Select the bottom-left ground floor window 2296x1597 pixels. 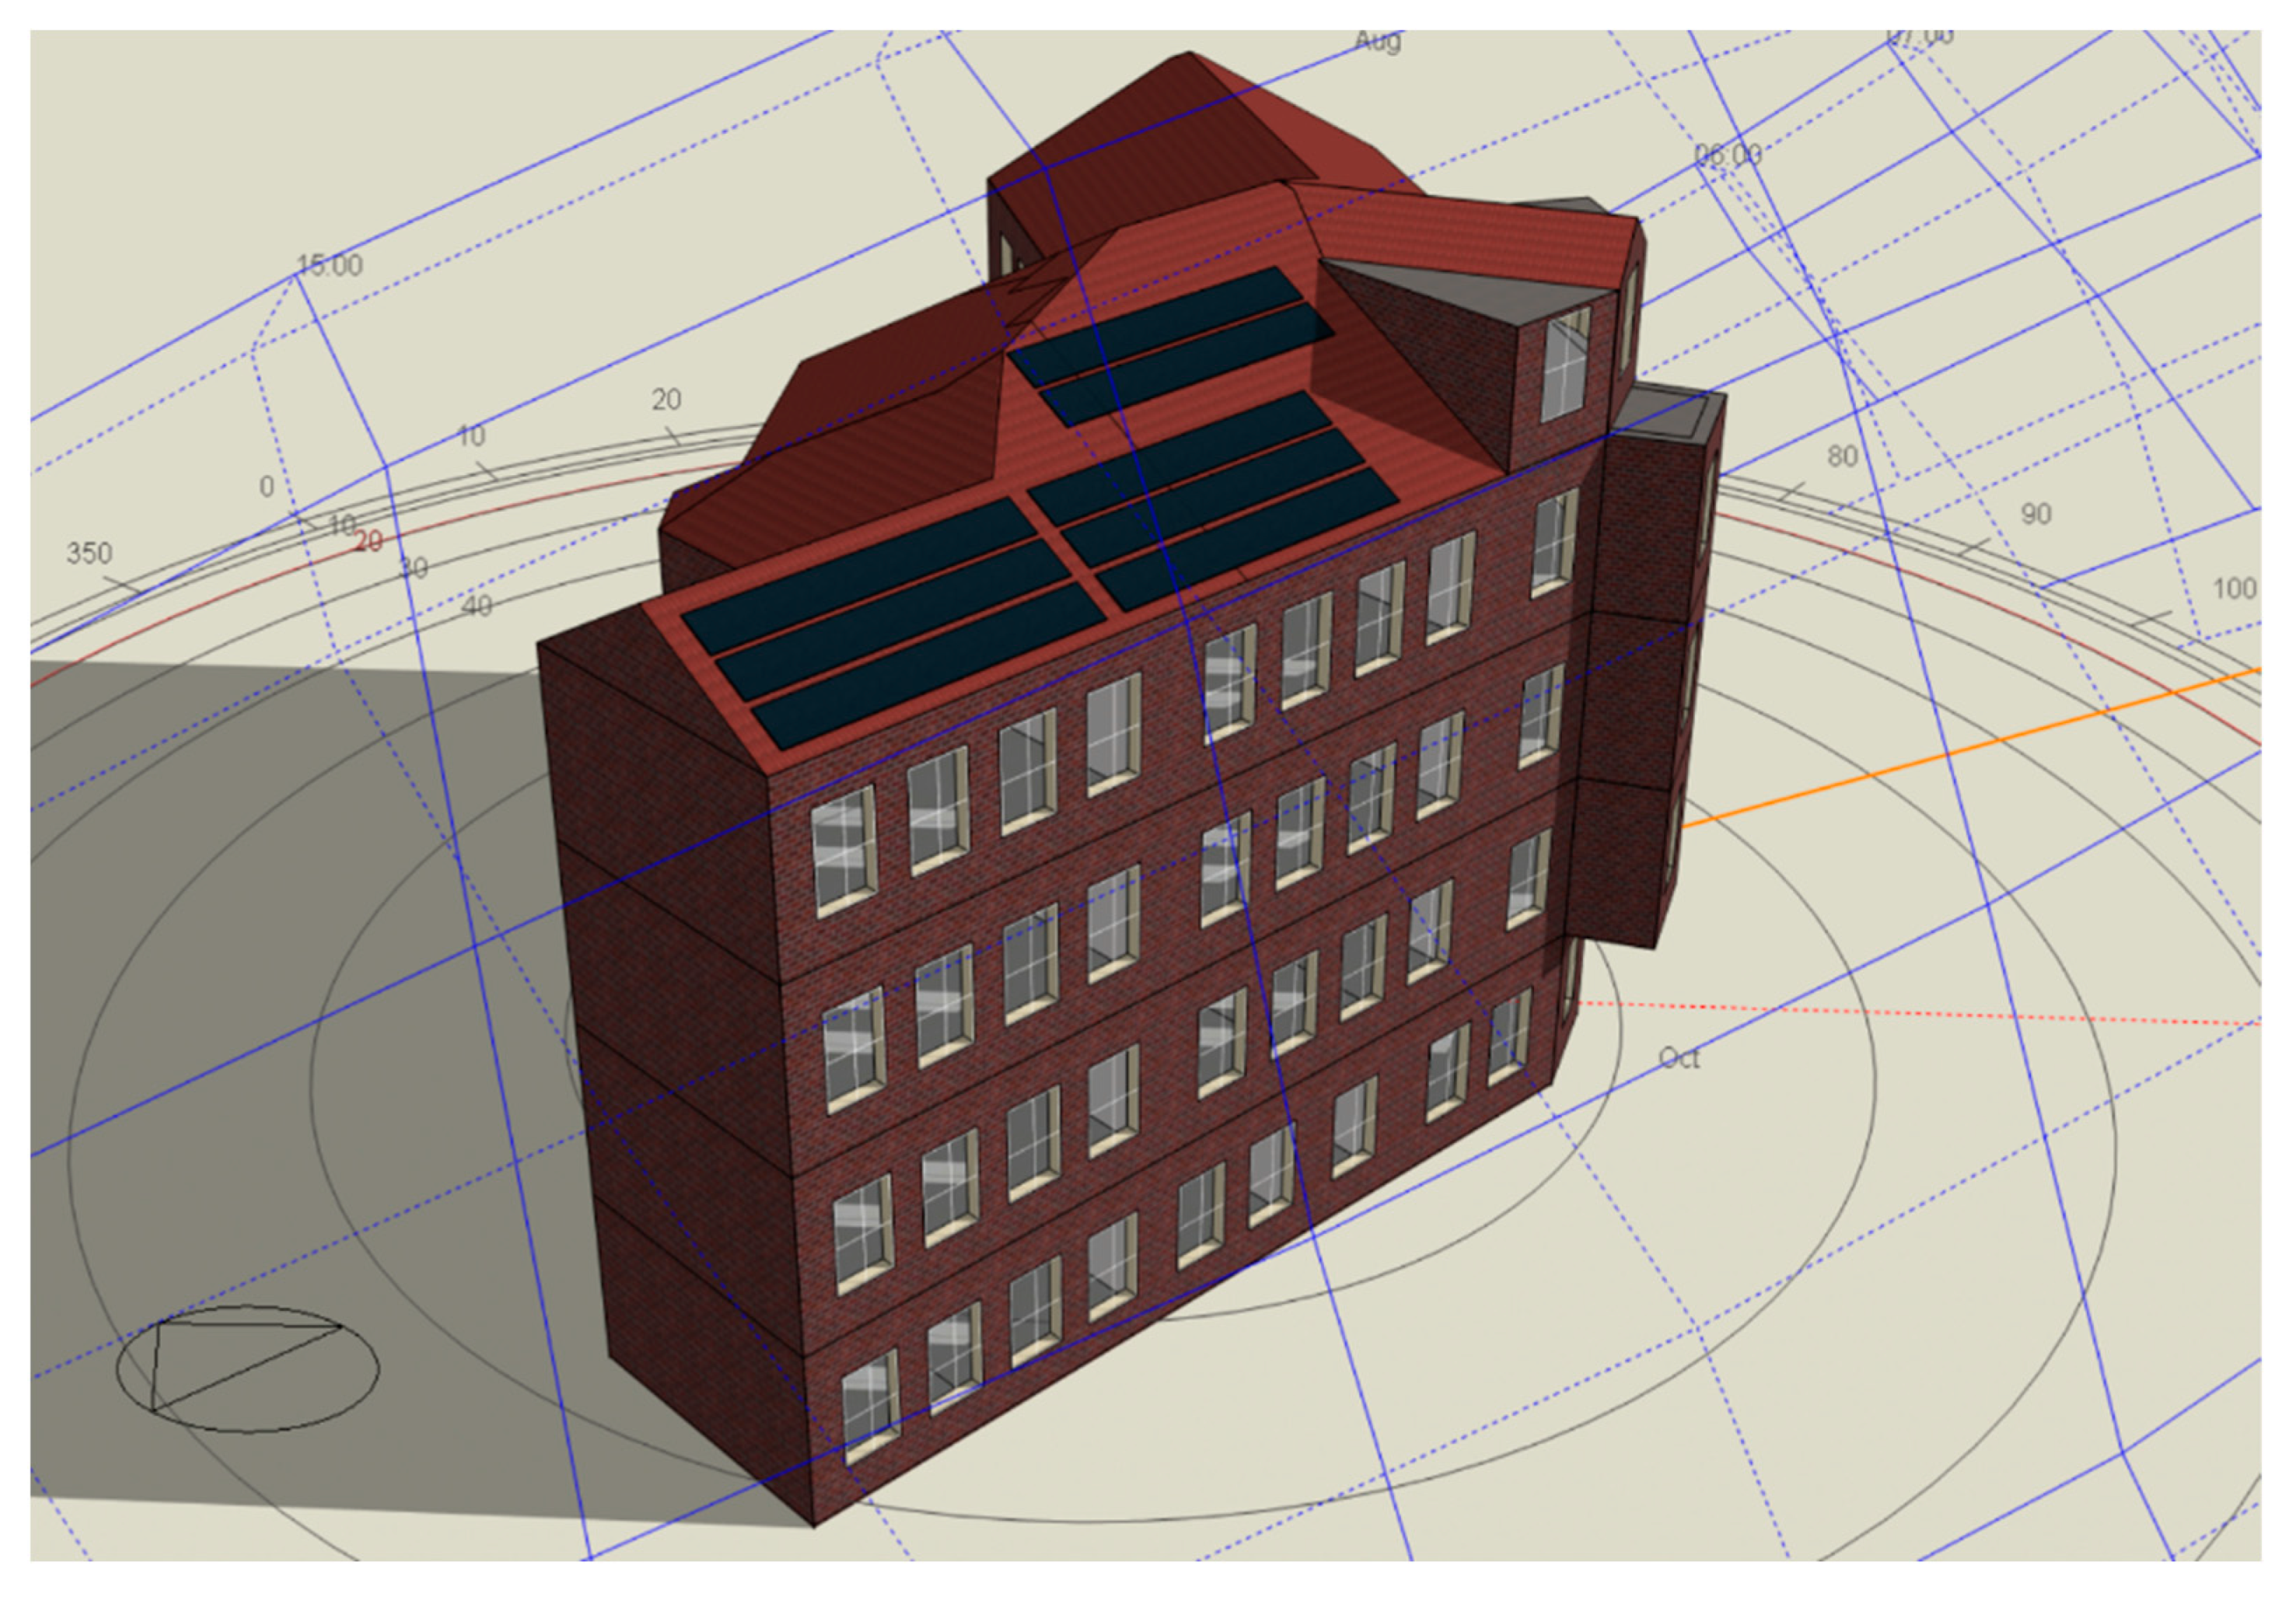(869, 1405)
